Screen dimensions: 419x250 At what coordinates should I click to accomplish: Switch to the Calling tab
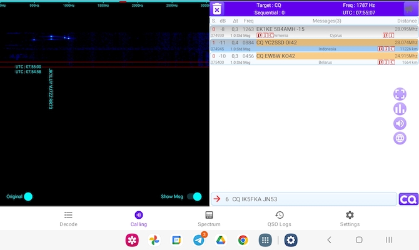pos(139,219)
